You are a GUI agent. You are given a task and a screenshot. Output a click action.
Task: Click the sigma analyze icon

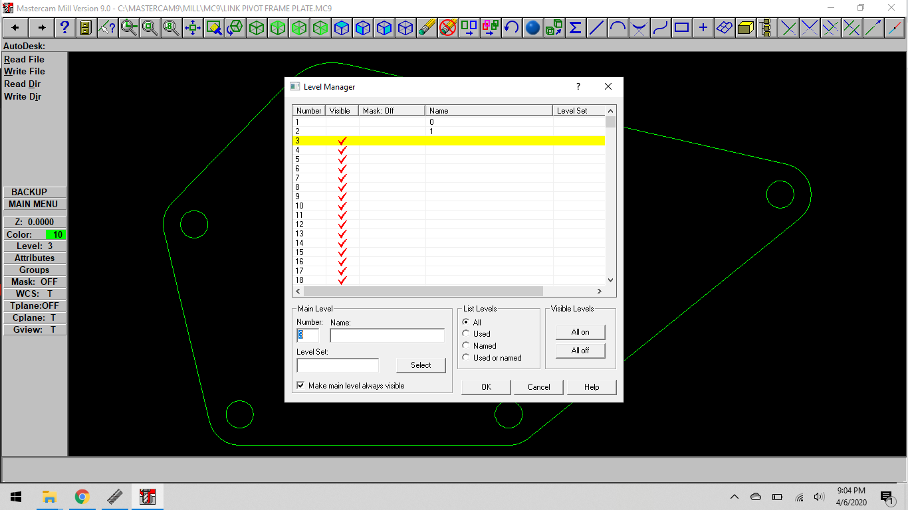(x=576, y=28)
